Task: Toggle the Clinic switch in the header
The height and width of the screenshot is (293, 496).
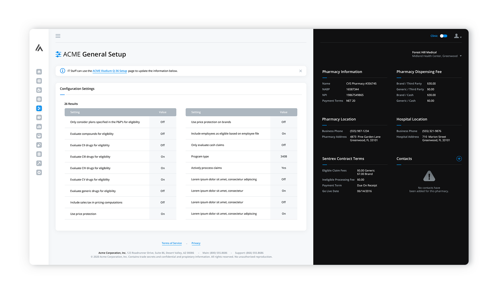Action: tap(443, 36)
